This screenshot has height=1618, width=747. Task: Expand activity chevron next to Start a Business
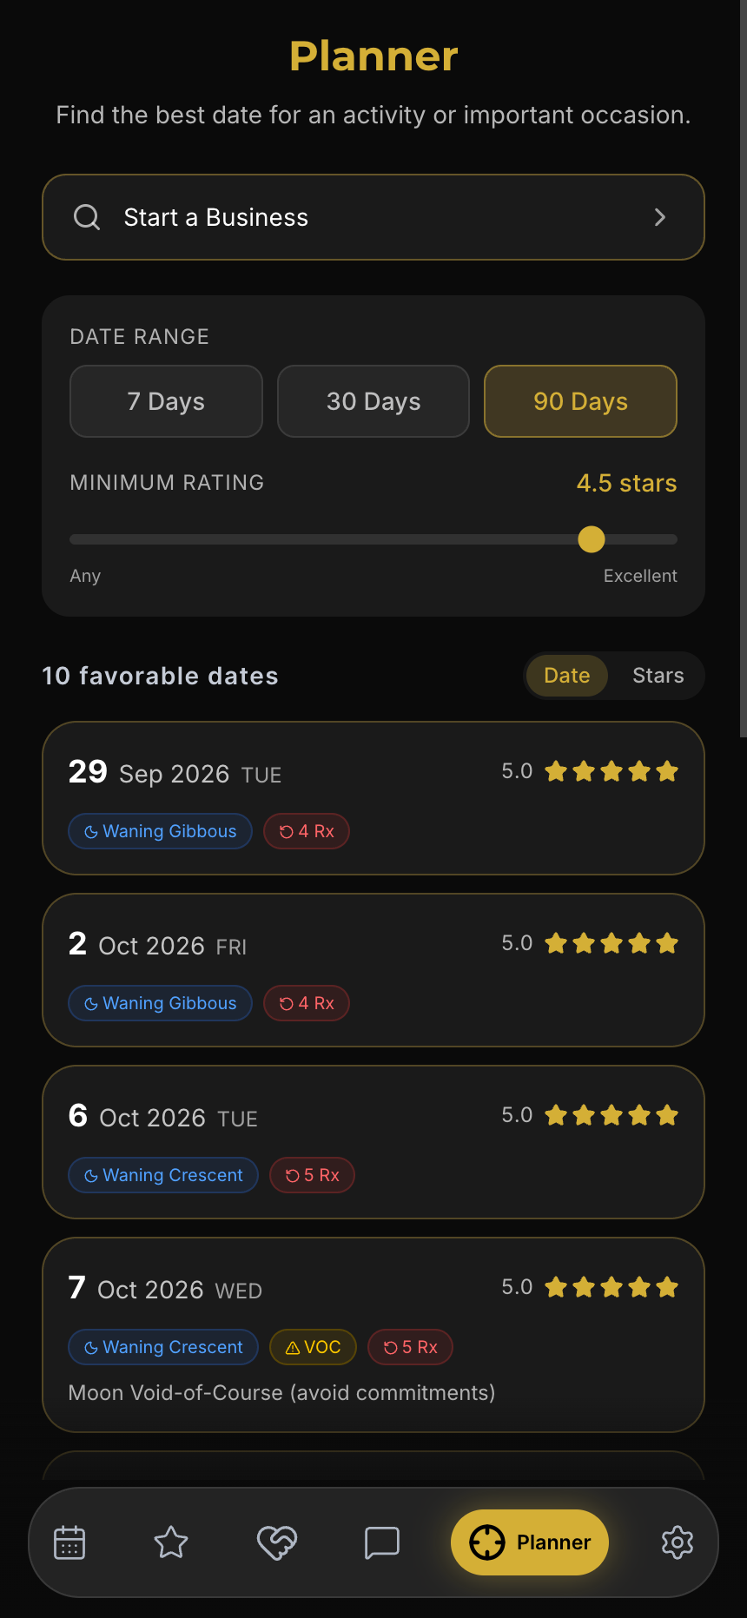pos(660,217)
